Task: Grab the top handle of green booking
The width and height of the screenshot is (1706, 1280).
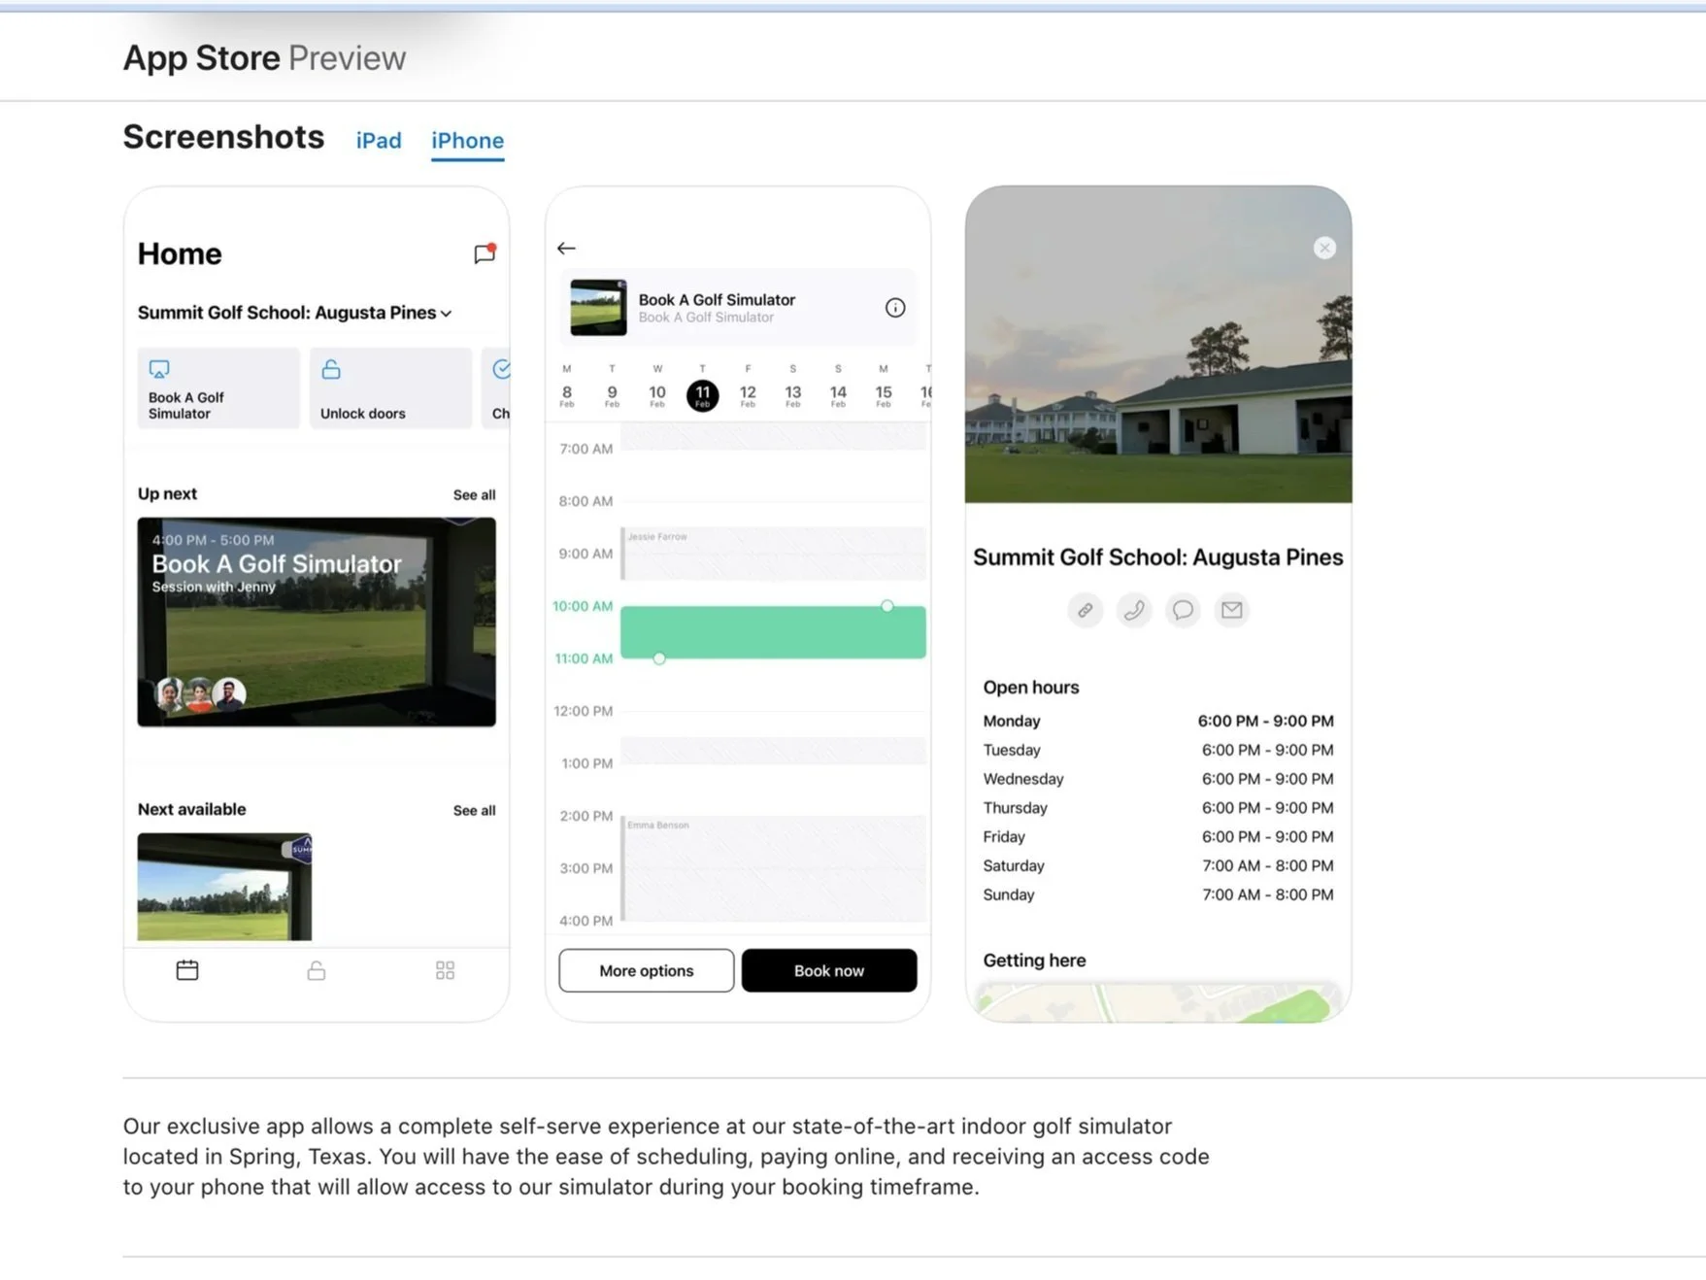Action: tap(887, 606)
